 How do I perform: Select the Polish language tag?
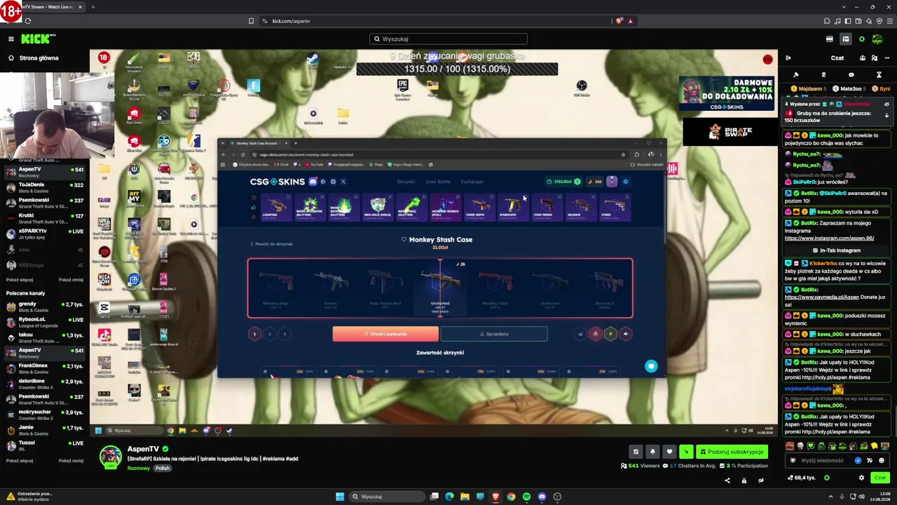163,468
